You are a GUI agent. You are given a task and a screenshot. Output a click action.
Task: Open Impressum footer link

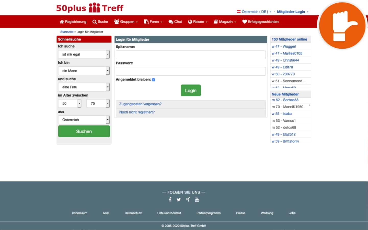pyautogui.click(x=79, y=213)
